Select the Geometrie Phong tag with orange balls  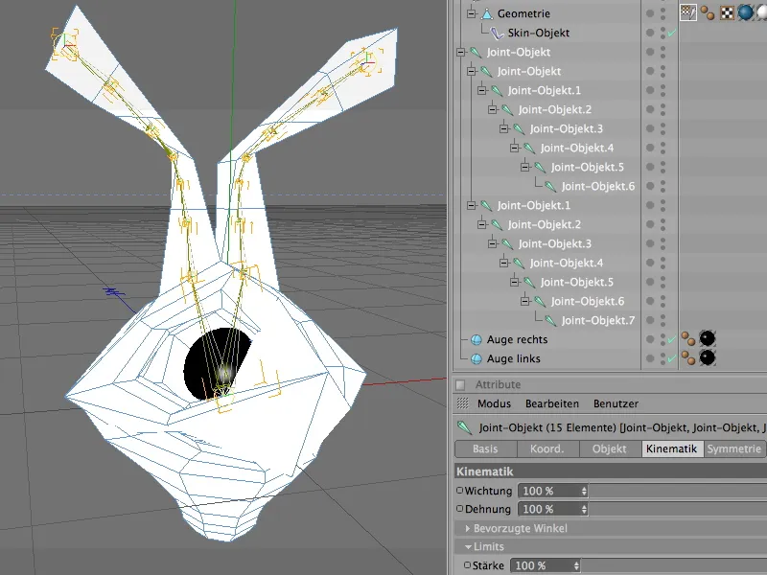[x=708, y=12]
